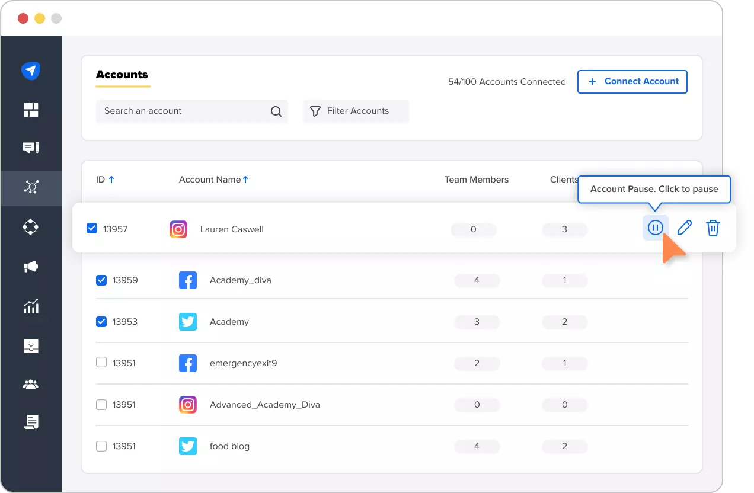Click the Connect Account button
The image size is (754, 493).
(x=632, y=82)
